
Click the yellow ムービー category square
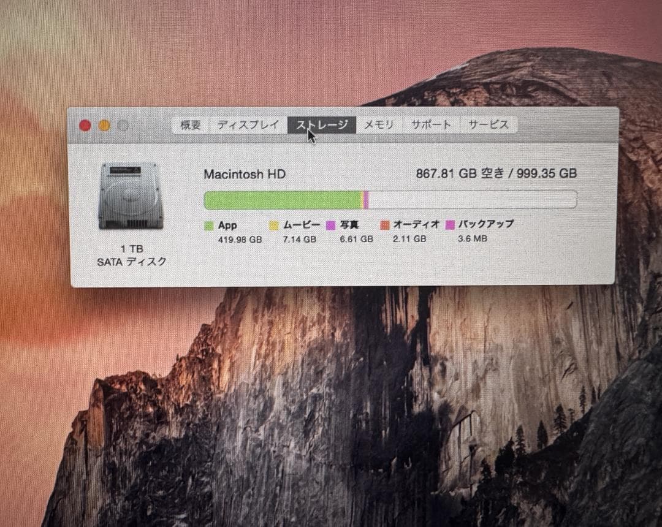[273, 225]
